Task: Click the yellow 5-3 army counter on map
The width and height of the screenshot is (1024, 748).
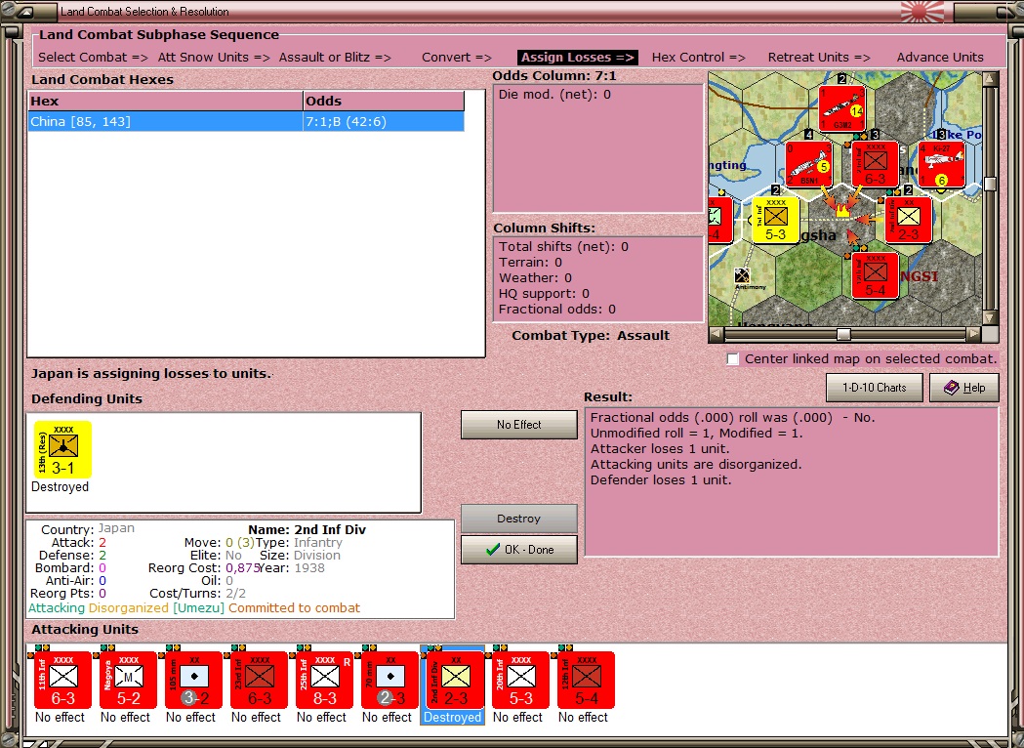Action: click(x=775, y=220)
